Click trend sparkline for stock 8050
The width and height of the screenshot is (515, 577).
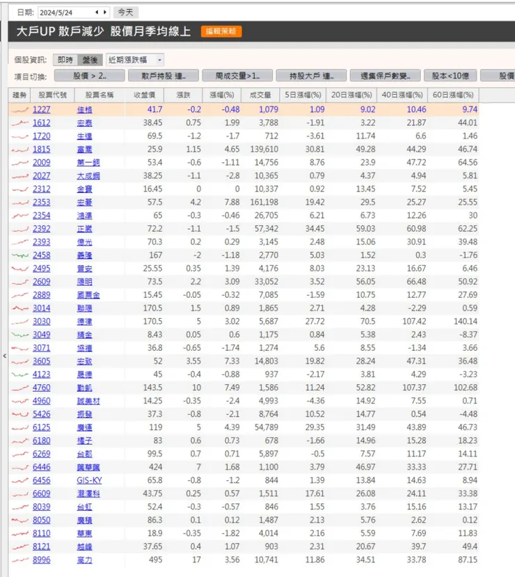tap(20, 521)
